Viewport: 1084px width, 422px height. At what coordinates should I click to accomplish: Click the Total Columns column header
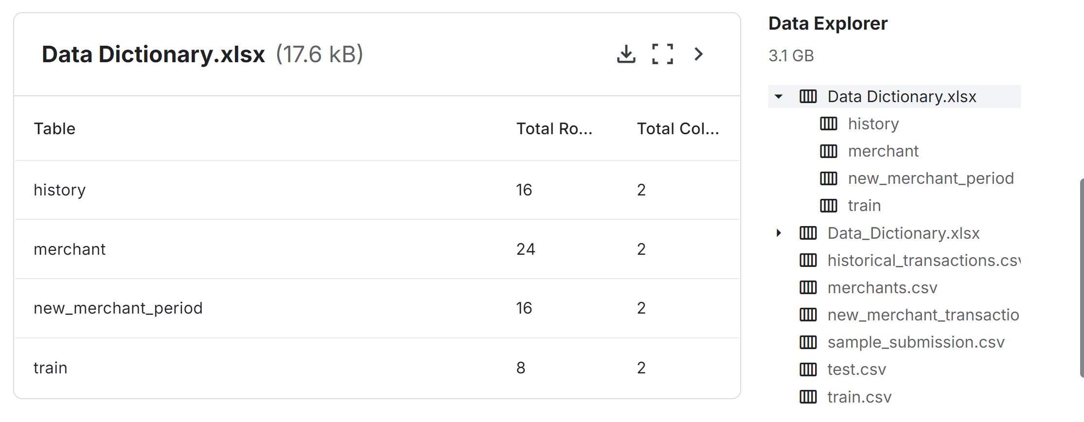click(678, 129)
